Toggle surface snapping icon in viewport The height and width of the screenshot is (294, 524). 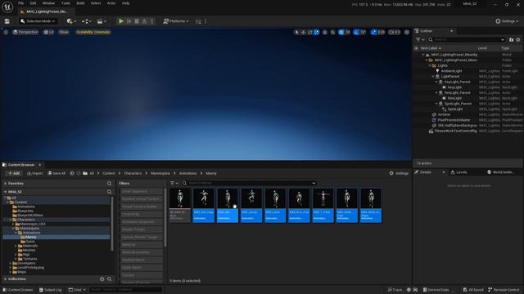click(x=333, y=33)
